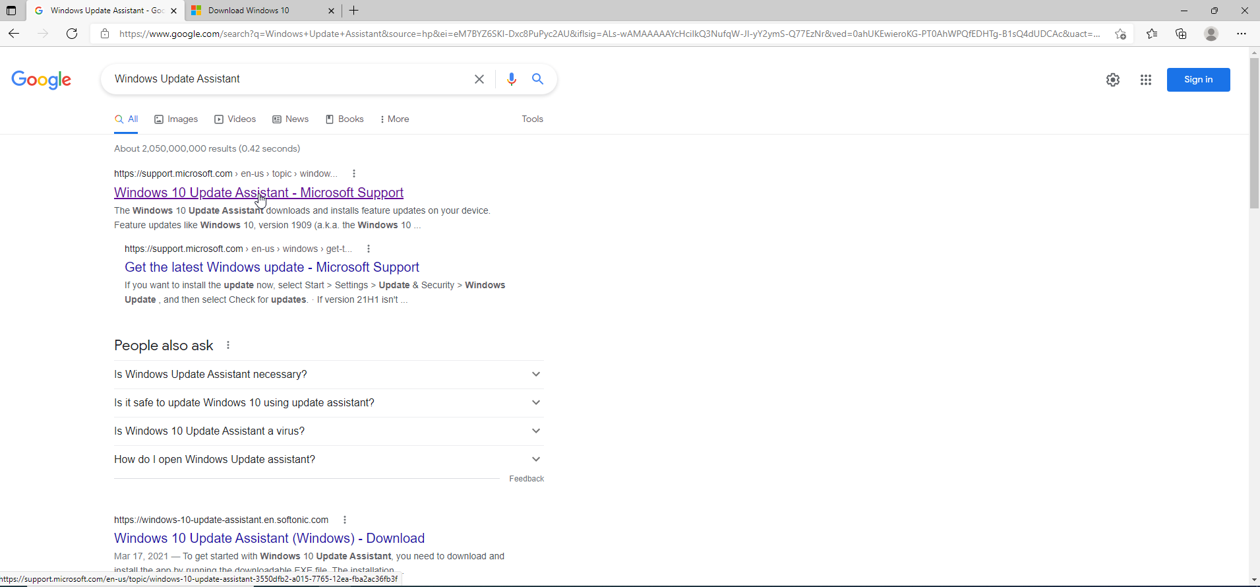1260x587 pixels.
Task: Open the More search categories dropdown
Action: 395,119
